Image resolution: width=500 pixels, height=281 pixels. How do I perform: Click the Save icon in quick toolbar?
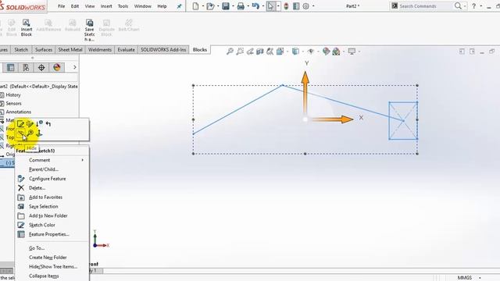point(226,6)
